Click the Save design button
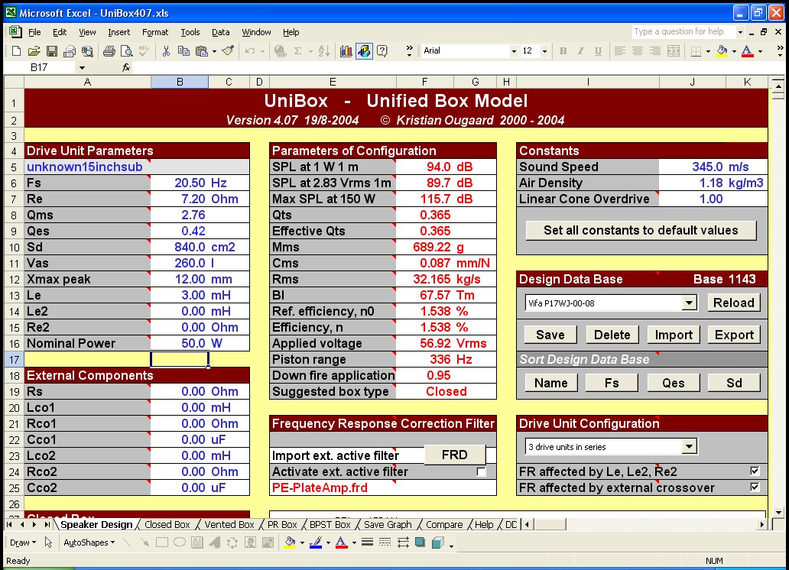This screenshot has width=789, height=570. pos(550,335)
